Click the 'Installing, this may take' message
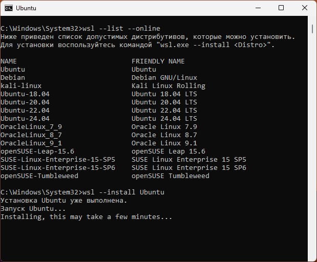 (x=54, y=217)
